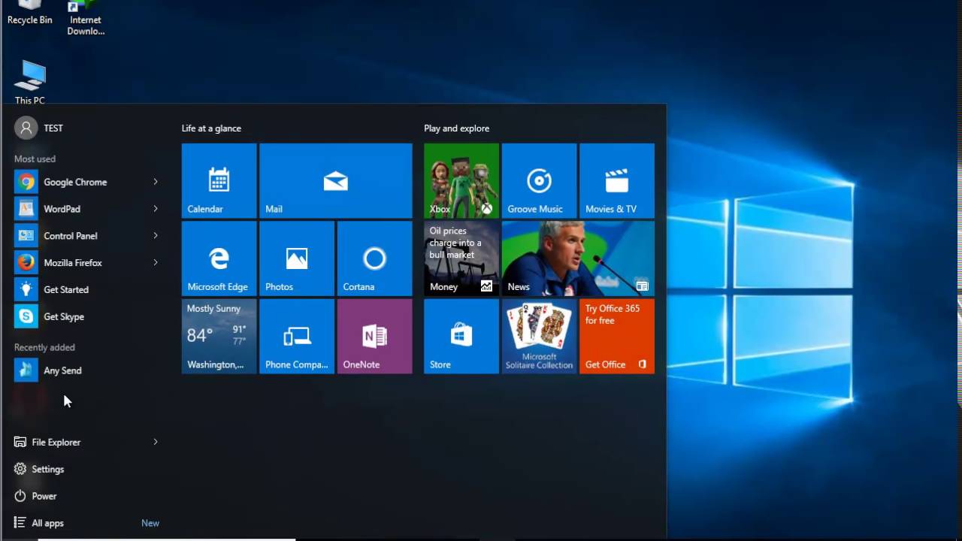Click the Recently added section label
The height and width of the screenshot is (541, 962).
pos(44,347)
